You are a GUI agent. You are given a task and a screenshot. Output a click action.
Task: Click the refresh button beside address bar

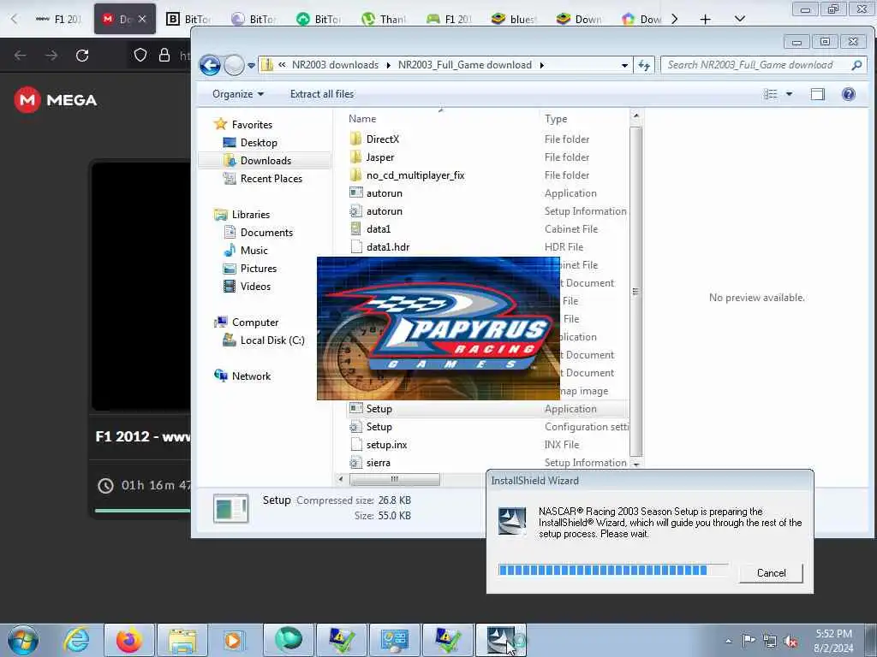[644, 65]
